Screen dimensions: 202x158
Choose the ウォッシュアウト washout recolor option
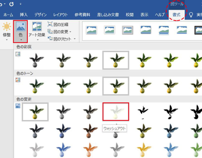tap(116, 112)
